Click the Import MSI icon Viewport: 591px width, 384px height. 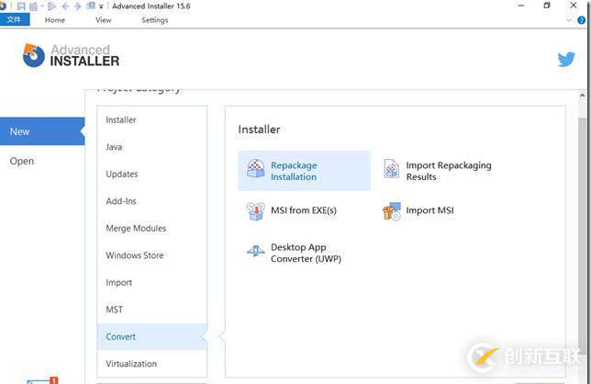[x=391, y=211]
